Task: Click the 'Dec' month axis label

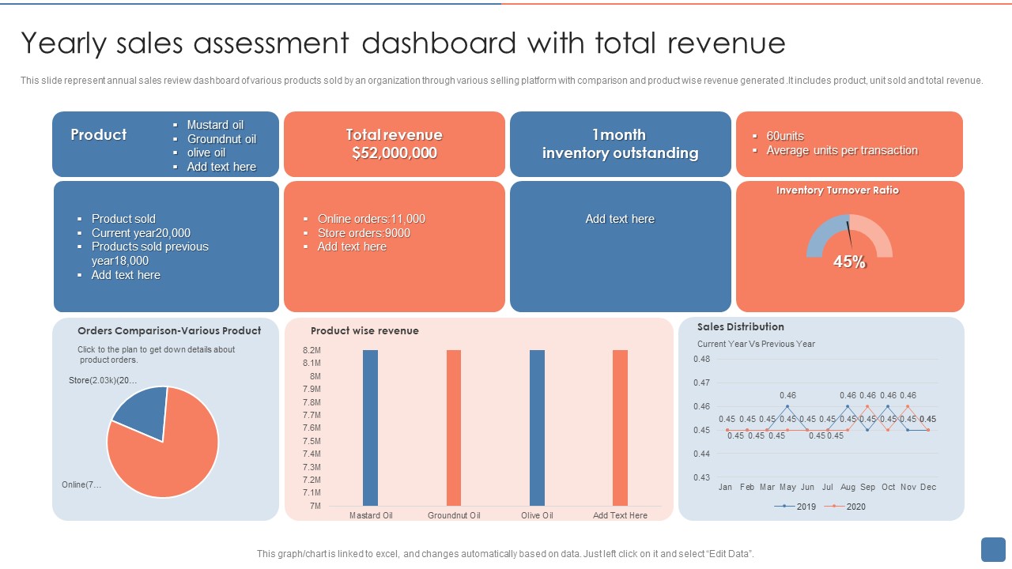Action: pyautogui.click(x=928, y=487)
